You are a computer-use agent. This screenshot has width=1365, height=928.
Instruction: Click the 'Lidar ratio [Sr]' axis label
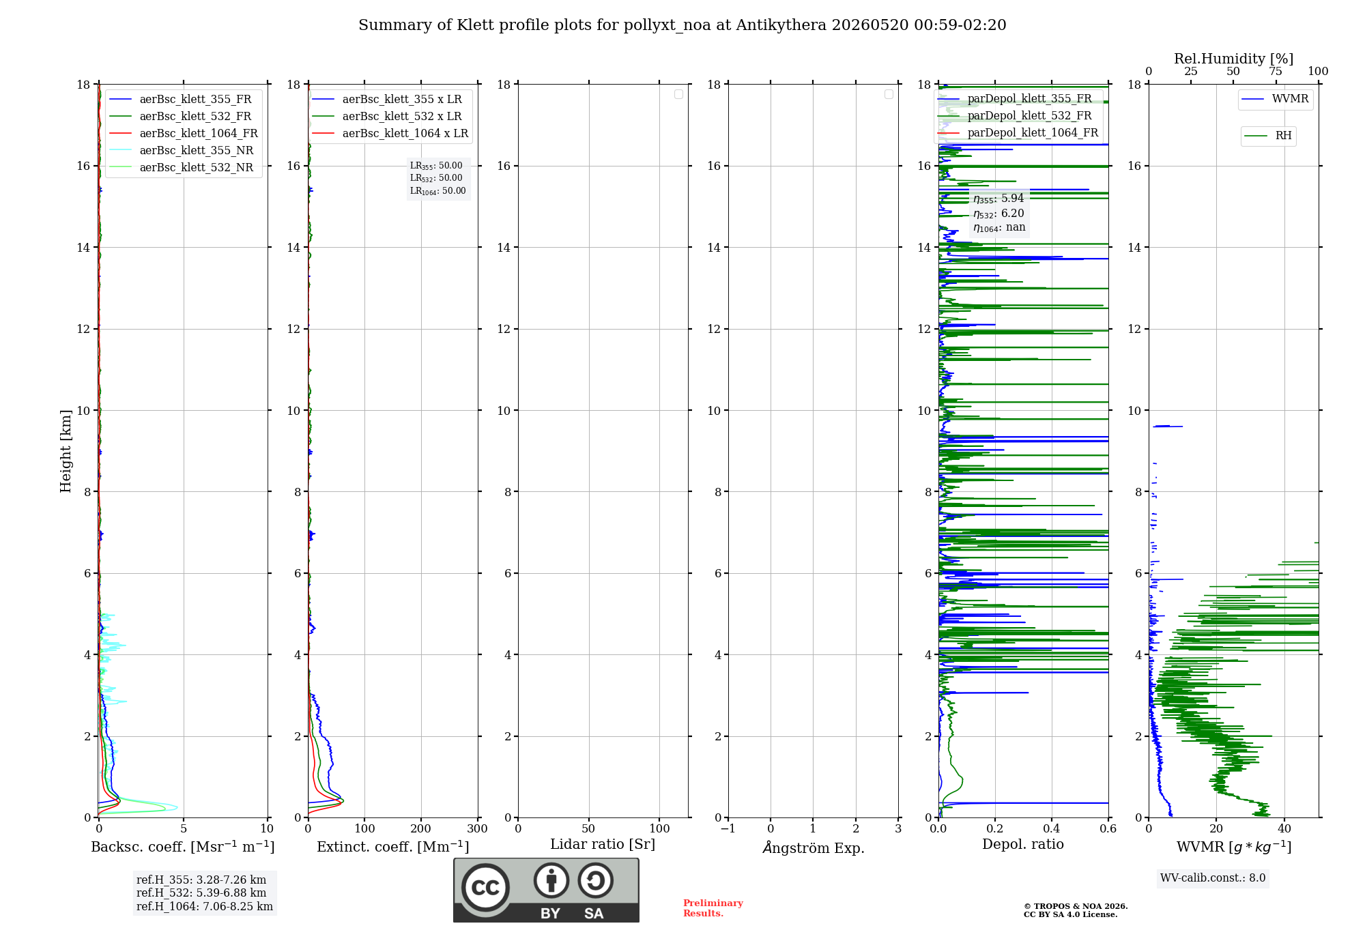coord(603,845)
